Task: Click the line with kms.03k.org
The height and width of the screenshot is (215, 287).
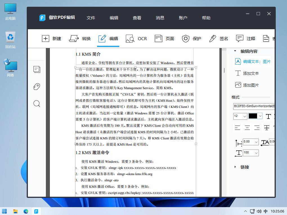Action: tap(114, 174)
